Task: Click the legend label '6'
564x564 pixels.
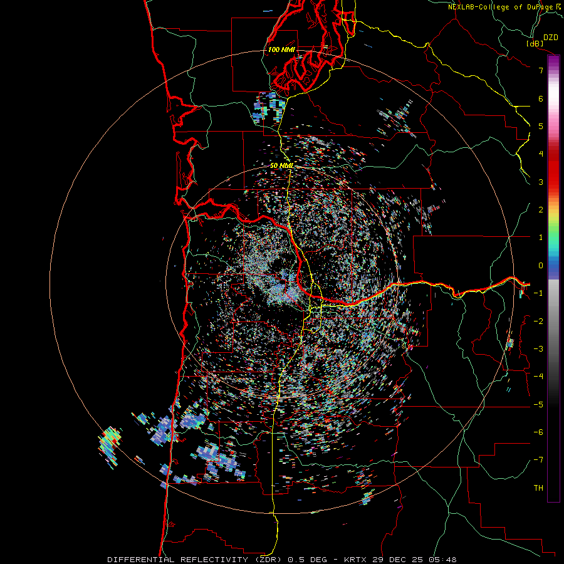Action: point(541,98)
